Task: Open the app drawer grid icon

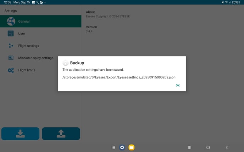Action: 113,147
